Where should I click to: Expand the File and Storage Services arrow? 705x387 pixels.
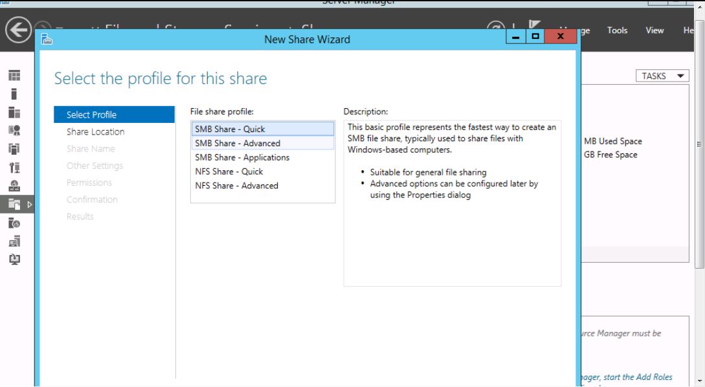28,205
